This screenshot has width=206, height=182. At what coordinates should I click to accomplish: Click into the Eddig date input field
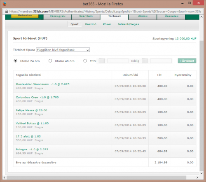tap(161, 61)
